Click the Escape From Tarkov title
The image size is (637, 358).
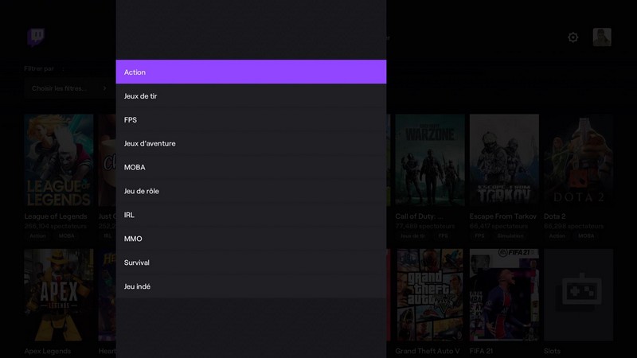click(503, 216)
